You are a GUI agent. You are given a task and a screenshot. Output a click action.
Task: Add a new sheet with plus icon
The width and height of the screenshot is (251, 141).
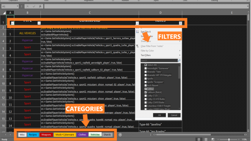click(x=120, y=135)
